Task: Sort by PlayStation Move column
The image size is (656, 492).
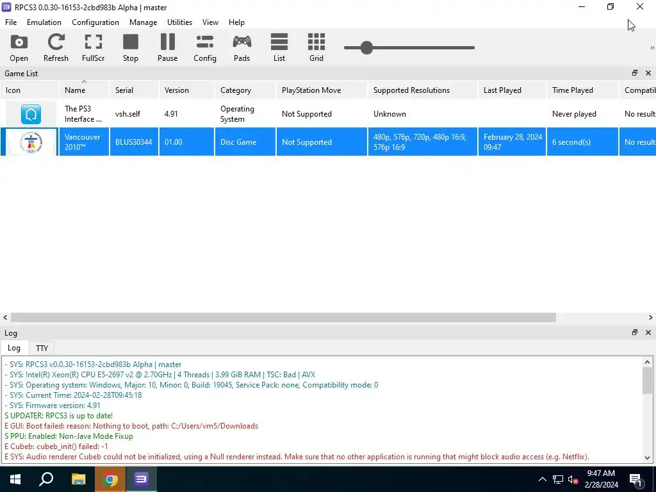Action: pyautogui.click(x=322, y=90)
